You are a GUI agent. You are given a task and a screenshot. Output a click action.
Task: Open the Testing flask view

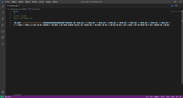point(3,44)
